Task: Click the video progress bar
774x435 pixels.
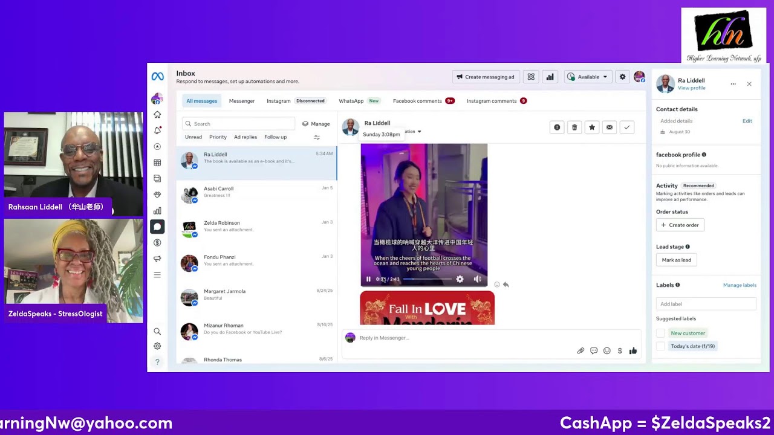Action: [427, 279]
